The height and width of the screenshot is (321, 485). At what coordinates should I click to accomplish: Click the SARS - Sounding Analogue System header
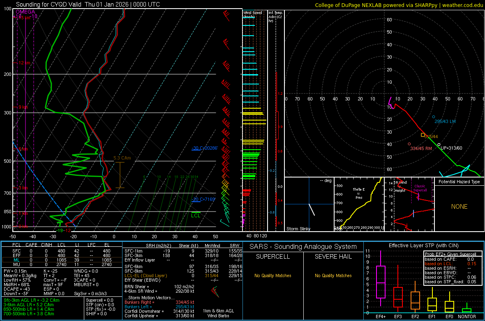(303, 247)
